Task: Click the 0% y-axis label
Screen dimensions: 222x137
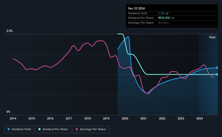Action: click(x=8, y=112)
